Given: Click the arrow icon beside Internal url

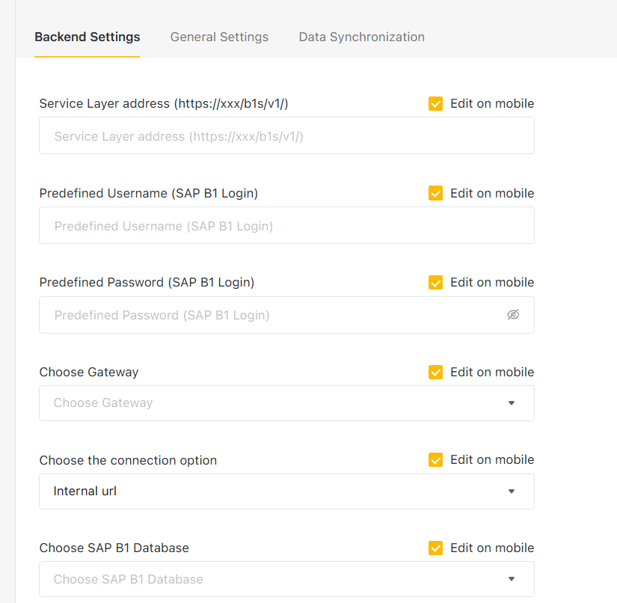Looking at the screenshot, I should [512, 492].
